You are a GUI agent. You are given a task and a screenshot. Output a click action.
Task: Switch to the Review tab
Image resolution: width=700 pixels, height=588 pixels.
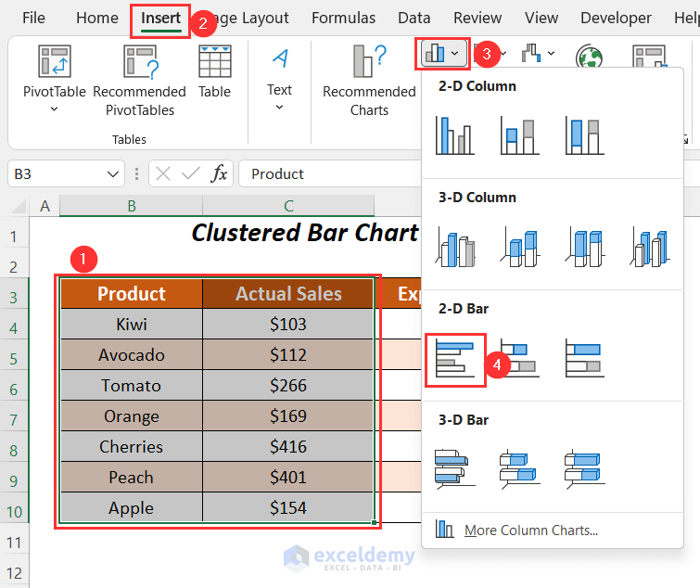[477, 18]
